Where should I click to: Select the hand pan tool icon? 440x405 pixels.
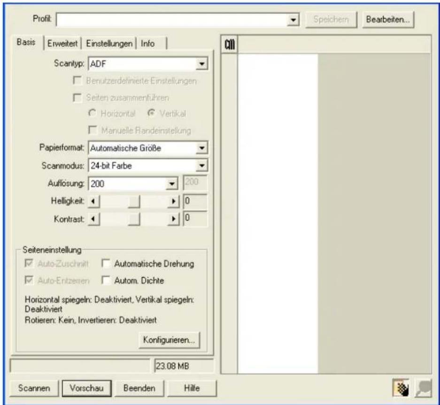(401, 388)
